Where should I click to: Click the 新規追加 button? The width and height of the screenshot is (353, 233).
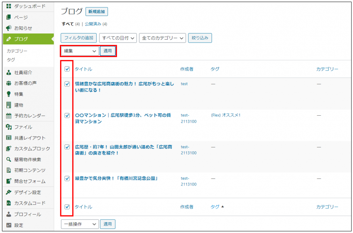97,12
